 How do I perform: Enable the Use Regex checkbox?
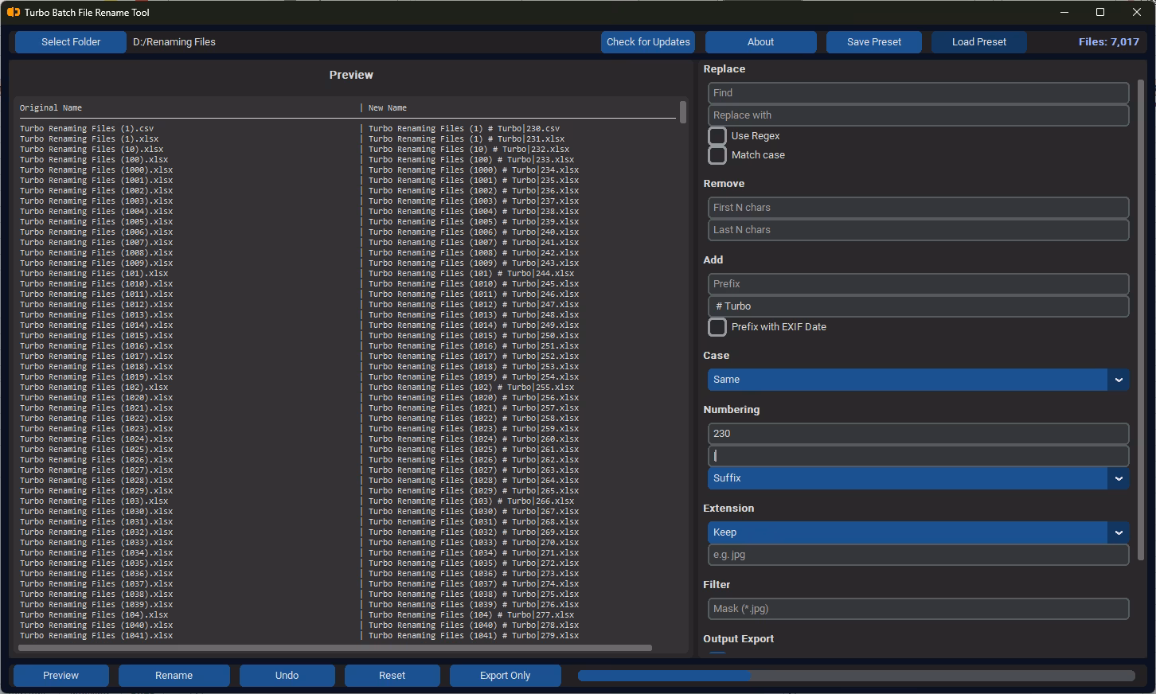(717, 136)
